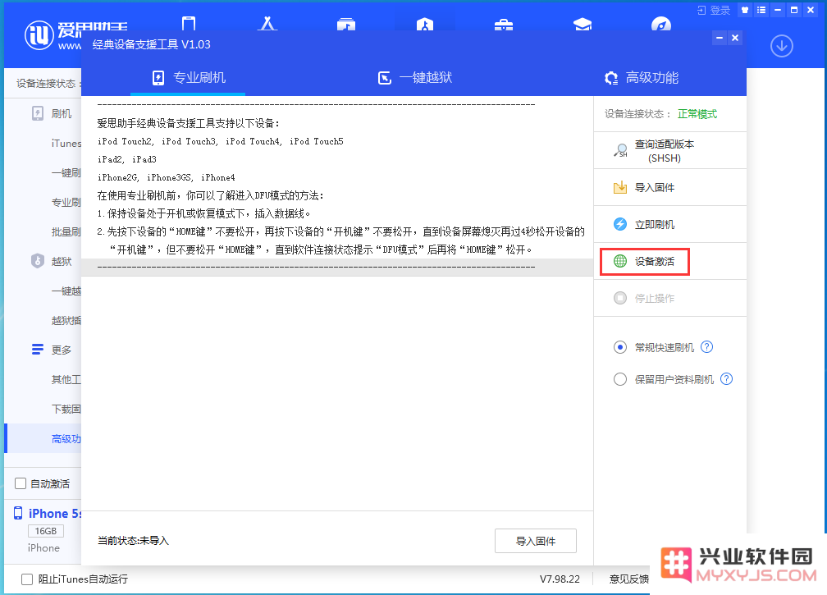Click bottom 导入固件 button
Screen dimensions: 827x595
535,541
